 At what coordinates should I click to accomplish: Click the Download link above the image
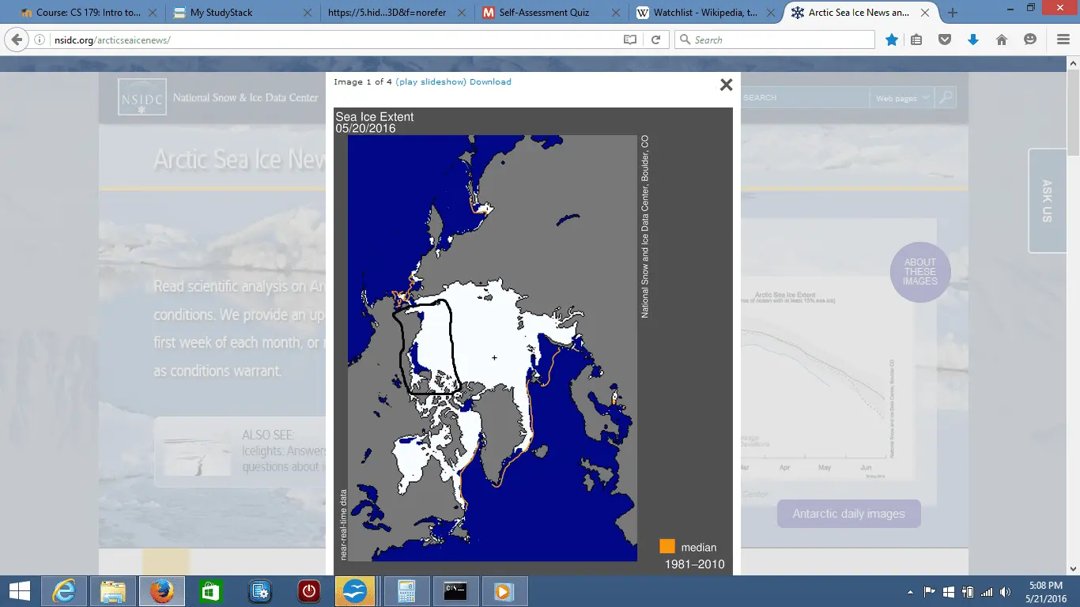490,82
